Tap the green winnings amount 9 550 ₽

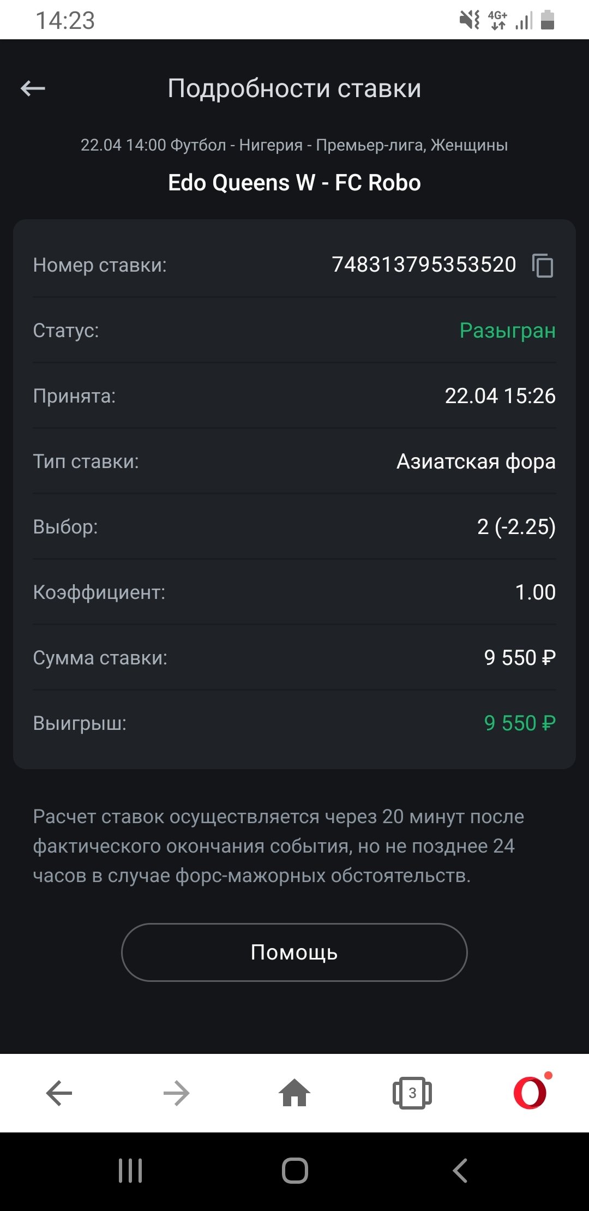(519, 723)
